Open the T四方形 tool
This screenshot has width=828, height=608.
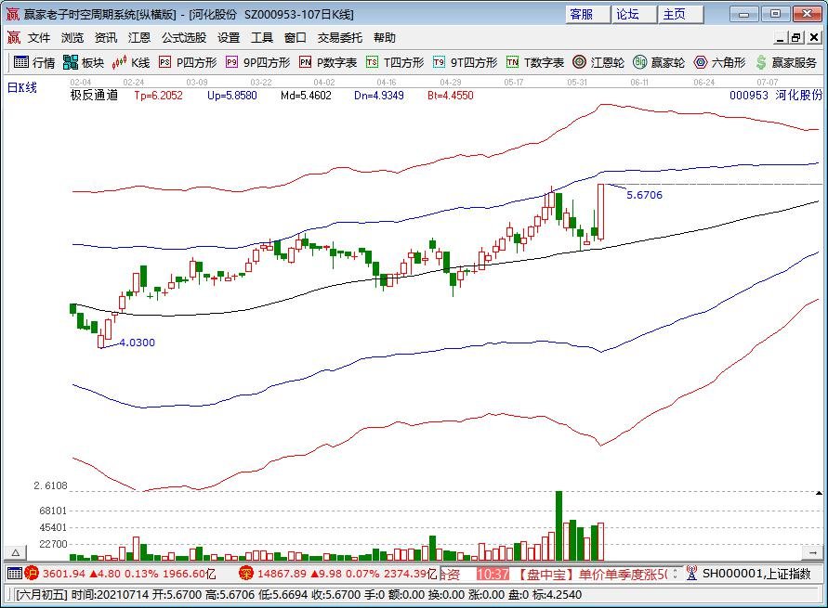click(395, 63)
